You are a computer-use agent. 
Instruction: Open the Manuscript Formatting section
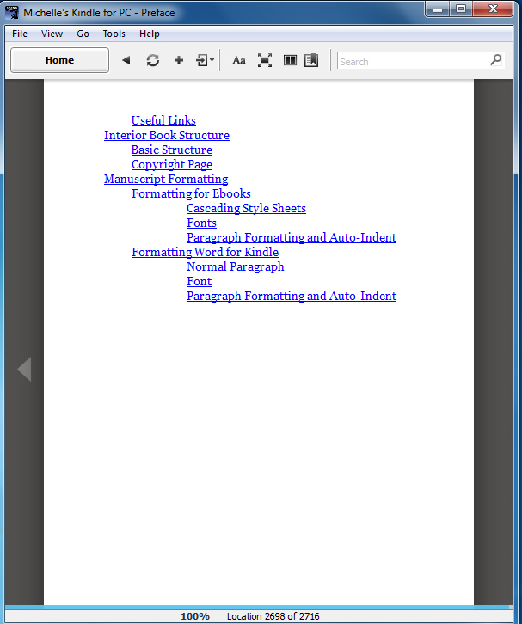166,179
